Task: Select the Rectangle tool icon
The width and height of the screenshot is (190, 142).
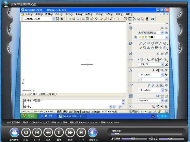Action: pos(157,43)
